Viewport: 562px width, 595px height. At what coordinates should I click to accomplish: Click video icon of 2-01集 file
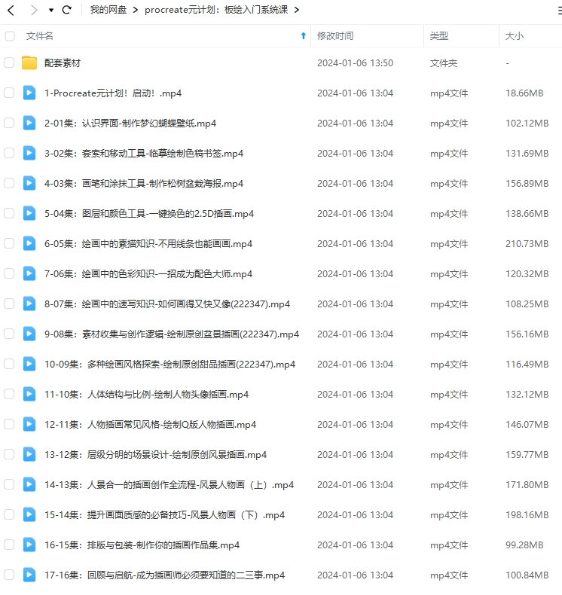29,123
